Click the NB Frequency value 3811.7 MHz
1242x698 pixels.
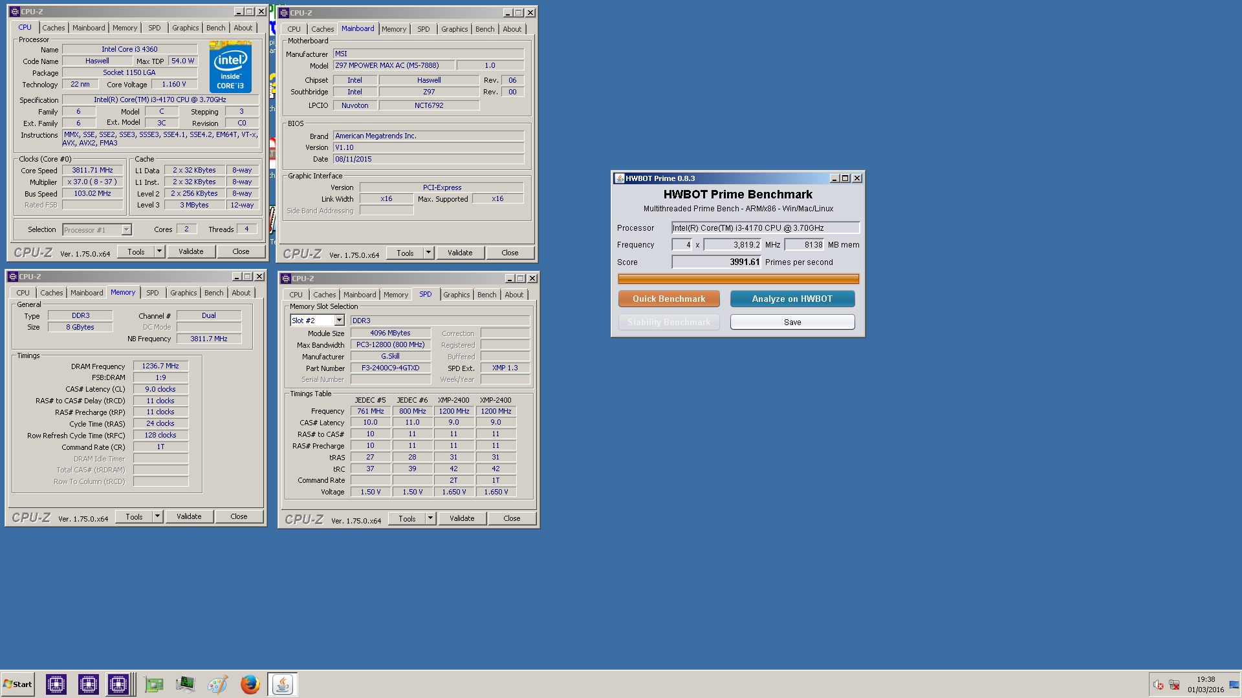pos(208,339)
